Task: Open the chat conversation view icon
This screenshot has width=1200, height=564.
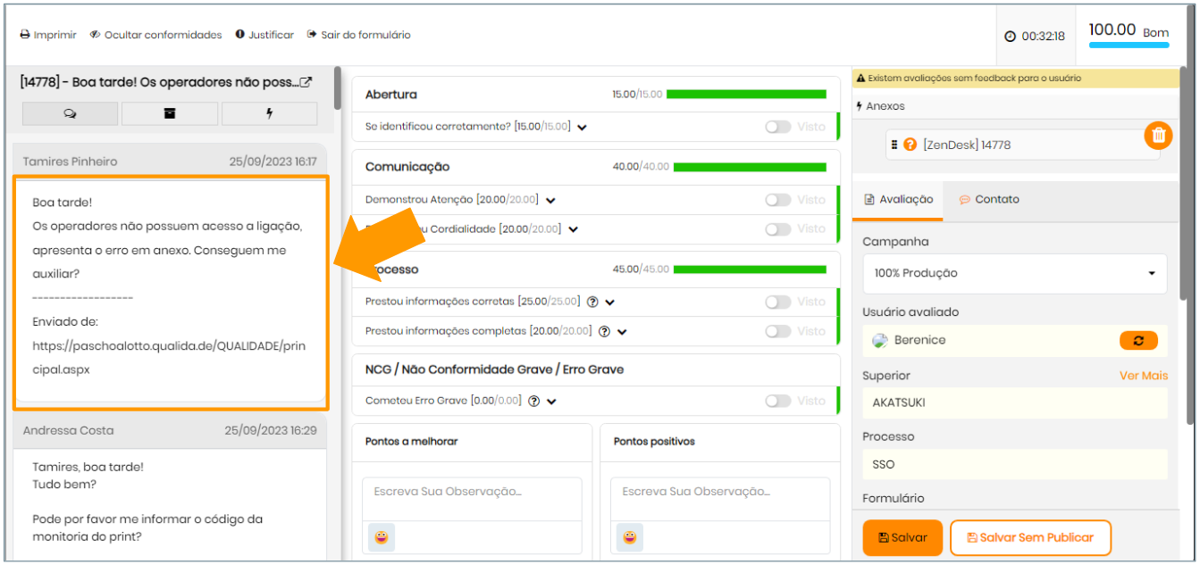Action: 70,113
